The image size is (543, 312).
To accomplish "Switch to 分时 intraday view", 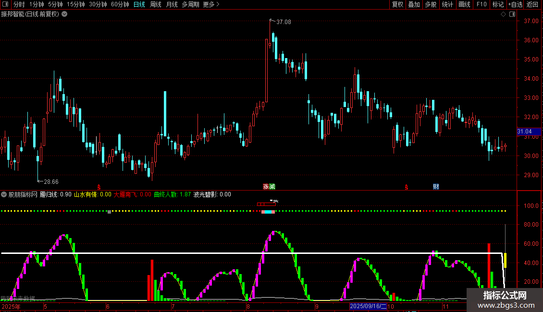I will [19, 4].
